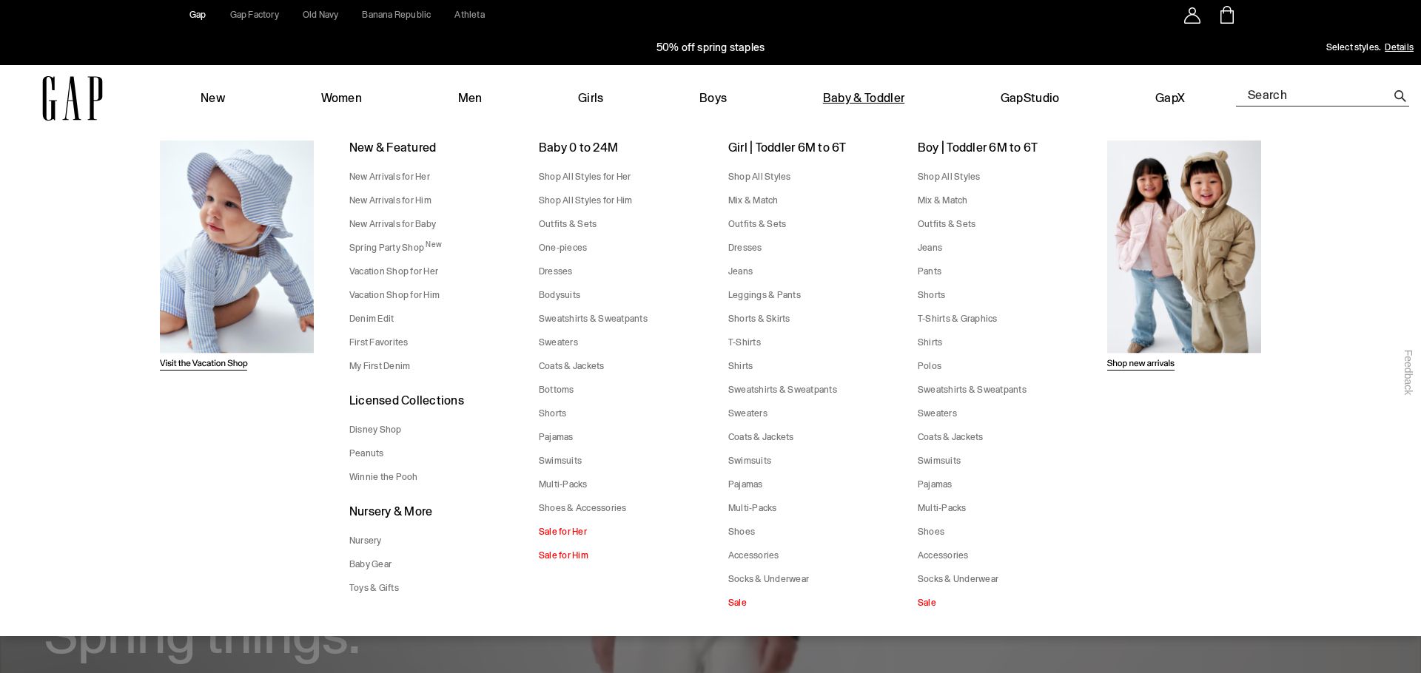
Task: Open the Disney Shop link
Action: pos(375,430)
